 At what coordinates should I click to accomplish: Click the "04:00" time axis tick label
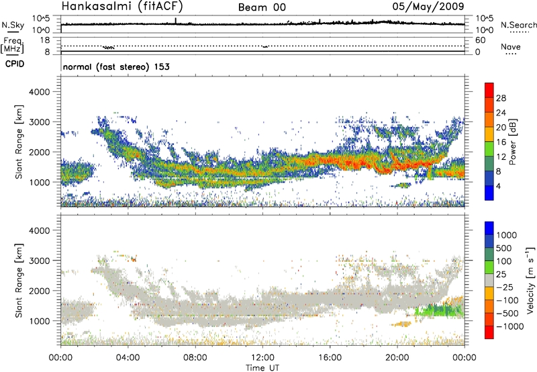click(128, 358)
